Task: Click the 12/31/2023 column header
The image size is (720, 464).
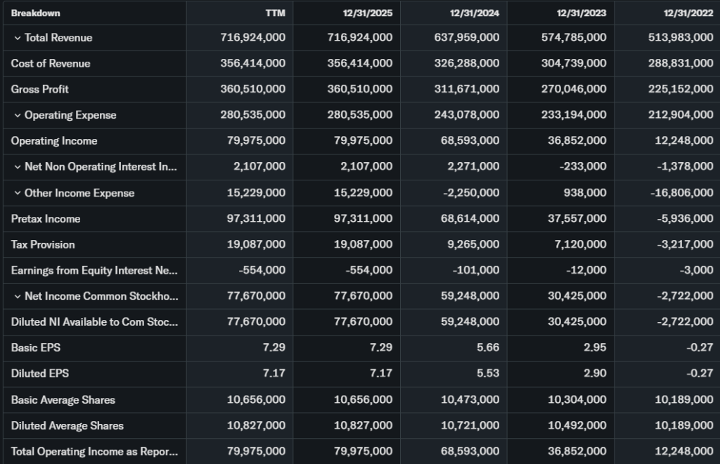Action: (582, 13)
